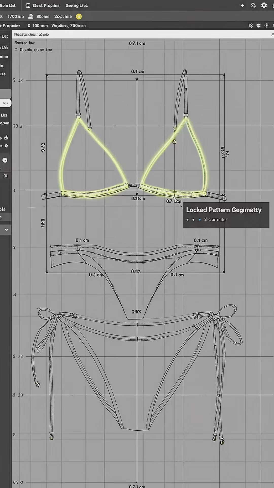This screenshot has width=274, height=488.
Task: Click the small figure icon beside 160mm
Action: pos(29,26)
